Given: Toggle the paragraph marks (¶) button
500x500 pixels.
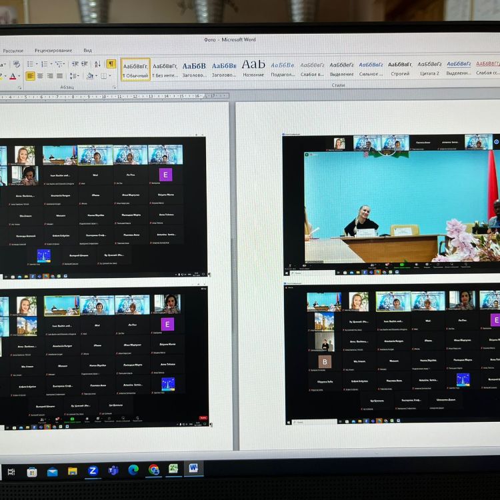Looking at the screenshot, I should pyautogui.click(x=111, y=64).
